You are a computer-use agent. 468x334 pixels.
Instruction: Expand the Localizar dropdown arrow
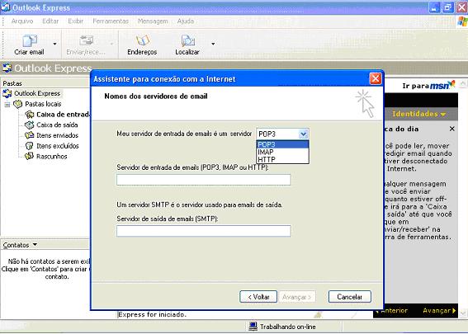pyautogui.click(x=213, y=44)
